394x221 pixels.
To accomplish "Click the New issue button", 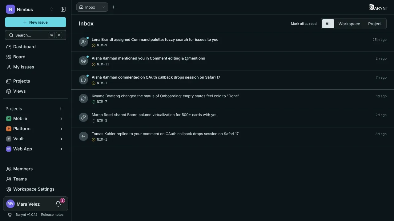I will (35, 22).
